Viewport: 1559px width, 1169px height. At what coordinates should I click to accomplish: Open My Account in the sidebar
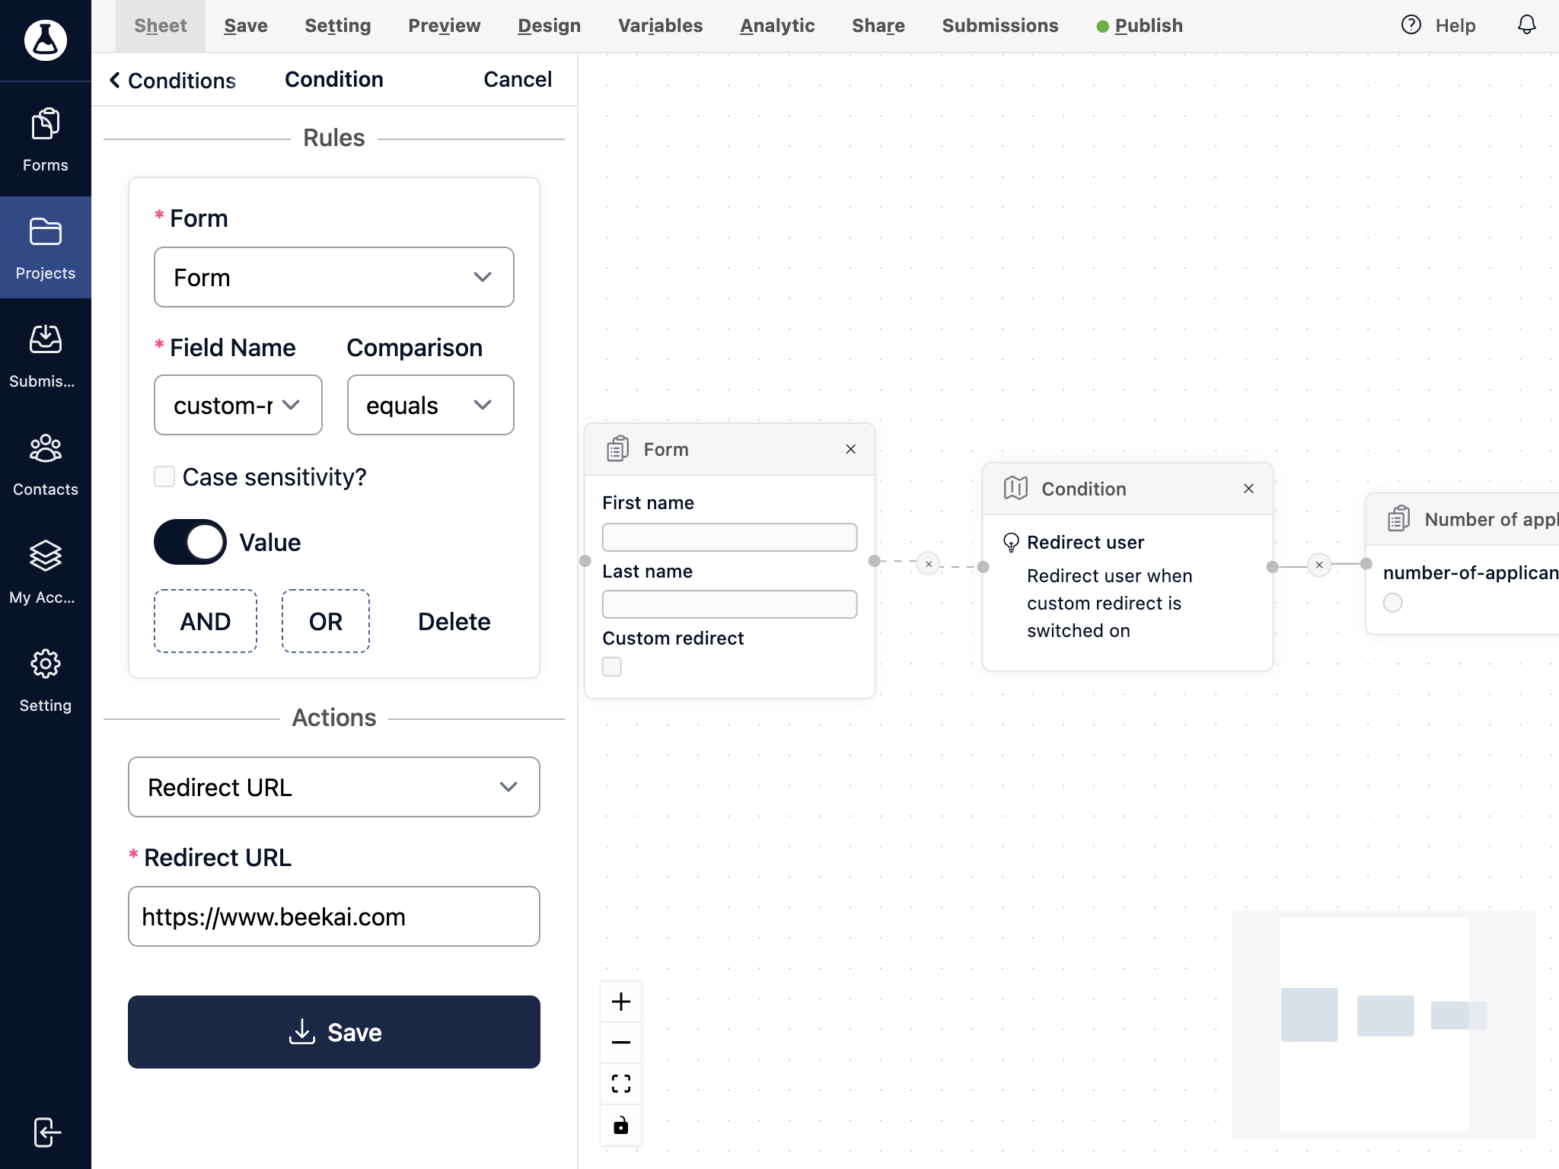pos(46,572)
